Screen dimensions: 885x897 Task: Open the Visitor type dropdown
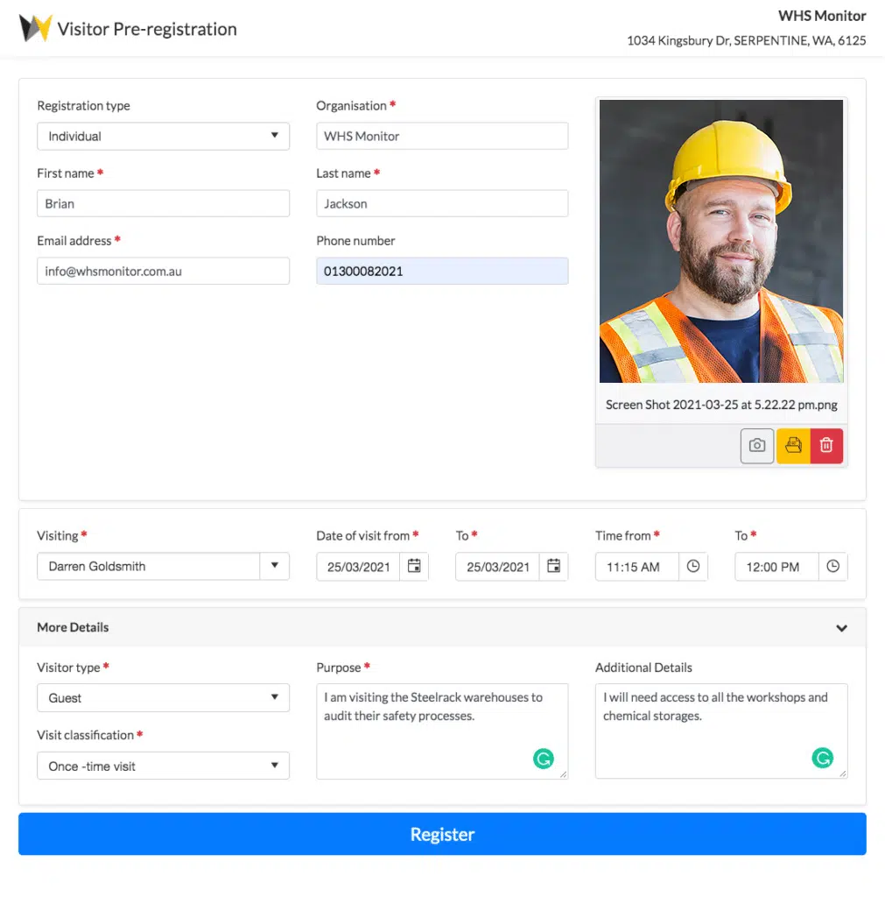pyautogui.click(x=163, y=698)
